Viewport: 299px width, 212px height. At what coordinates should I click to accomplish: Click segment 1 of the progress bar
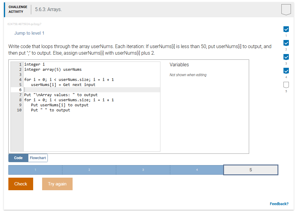point(35,170)
